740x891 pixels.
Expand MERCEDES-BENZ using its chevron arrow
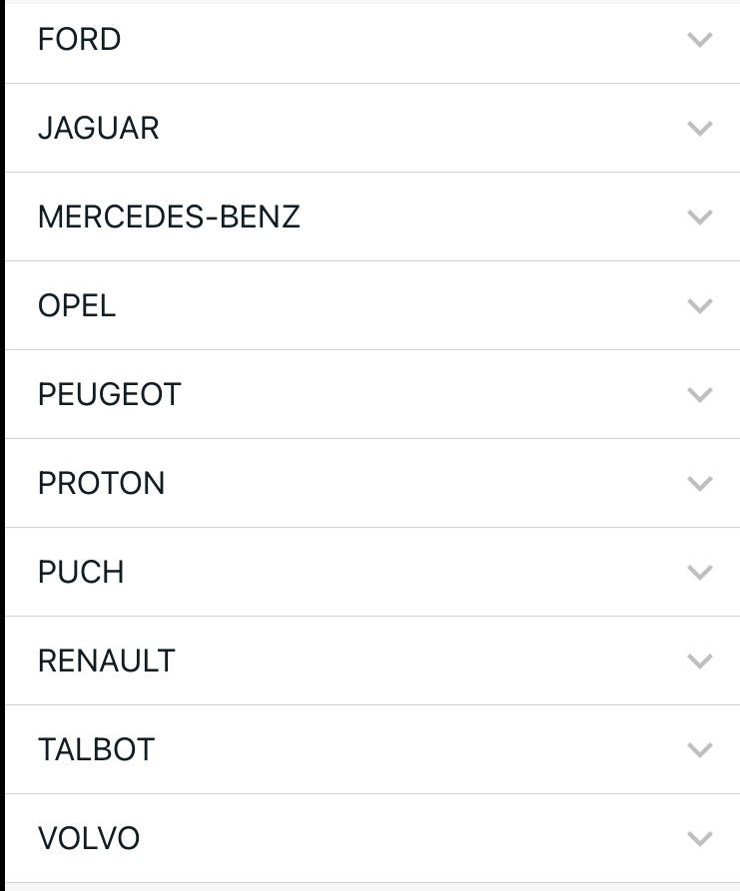click(x=700, y=218)
